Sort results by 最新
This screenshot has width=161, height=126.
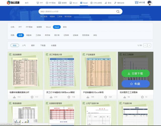click(33, 45)
